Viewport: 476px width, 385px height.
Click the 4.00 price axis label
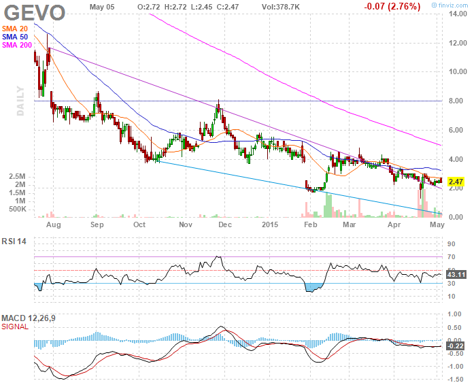tap(456, 159)
